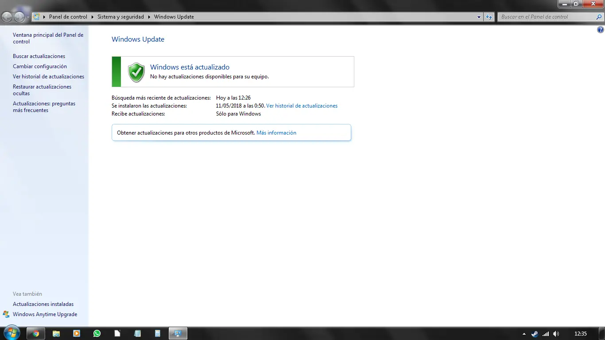Open the breadcrumb chevron after Sistema y seguridad
Screen dimensions: 605x340
click(149, 17)
